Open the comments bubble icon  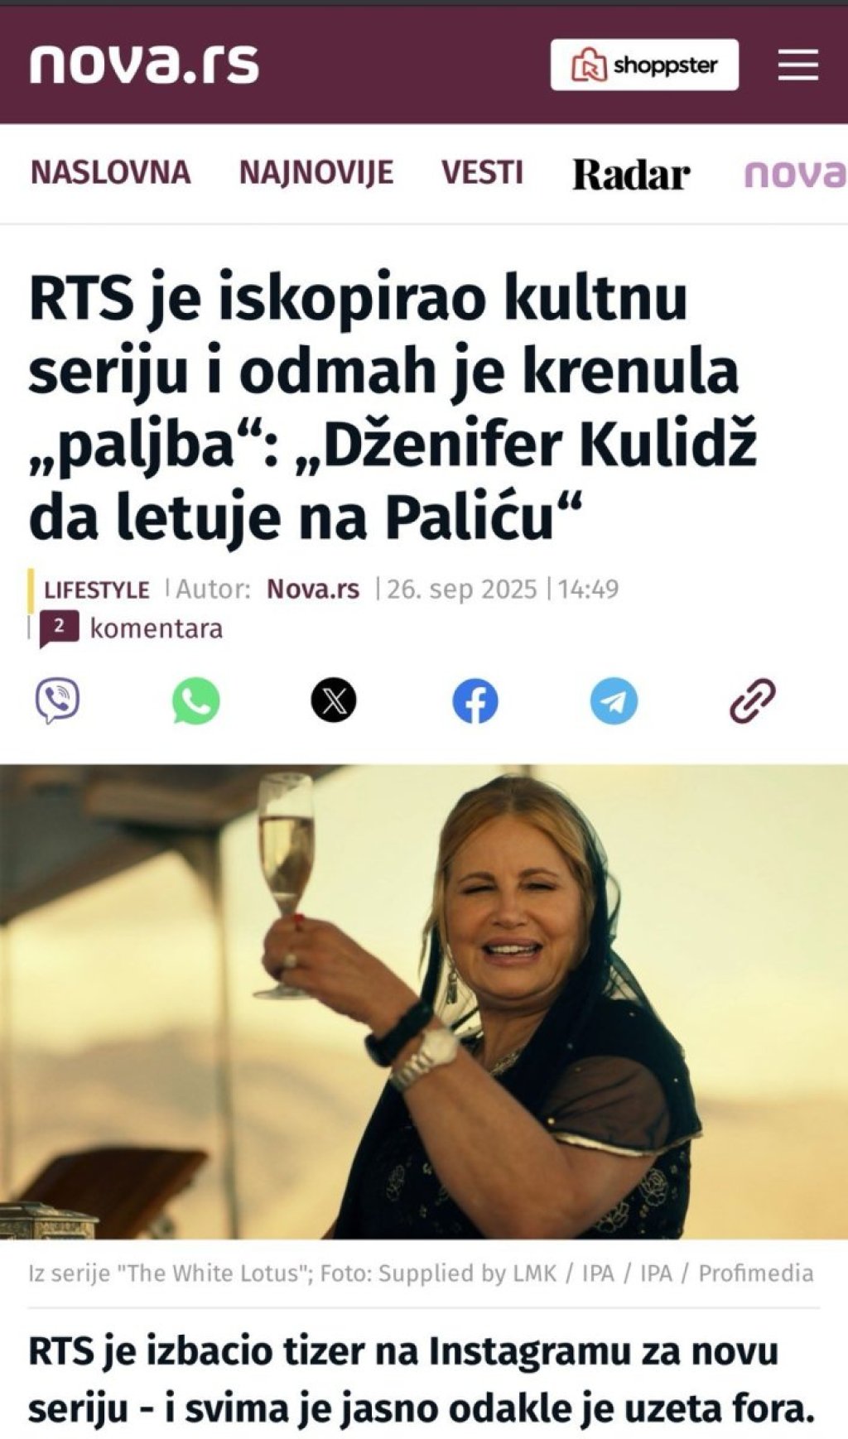(59, 628)
